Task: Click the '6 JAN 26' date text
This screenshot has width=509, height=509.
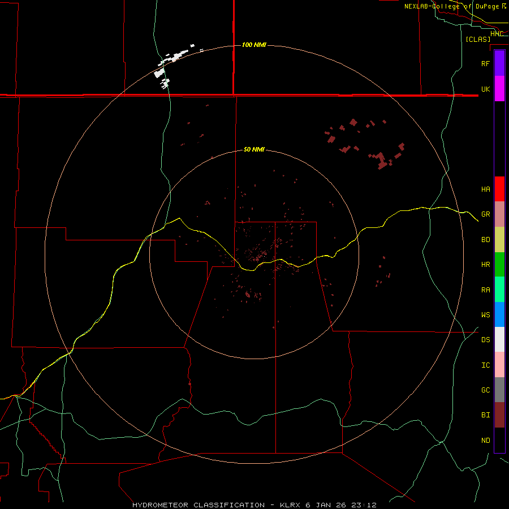Action: coord(325,505)
